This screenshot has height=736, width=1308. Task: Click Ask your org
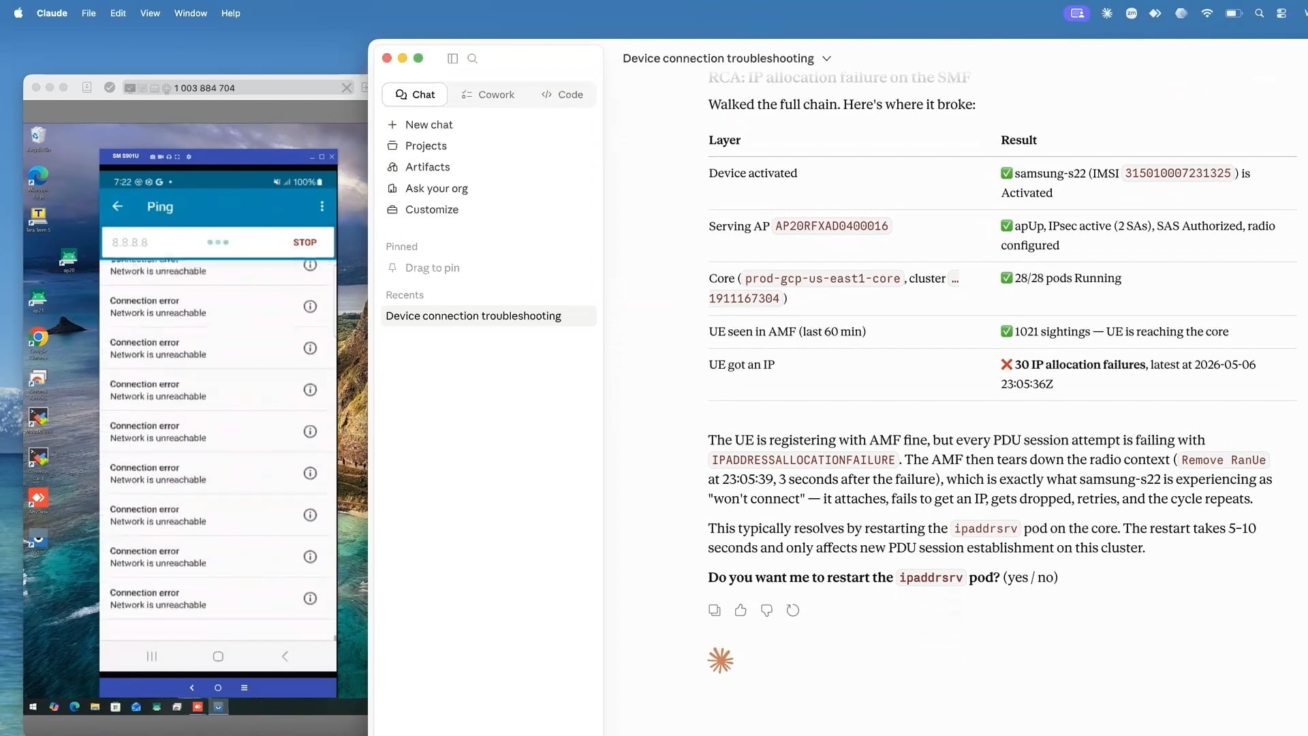click(x=427, y=189)
